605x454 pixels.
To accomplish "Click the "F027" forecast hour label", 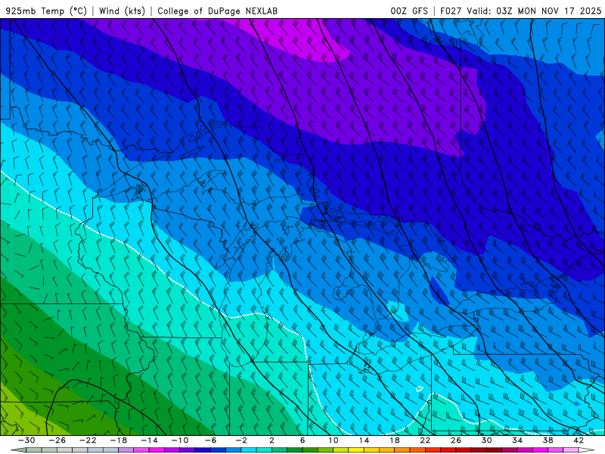I will point(450,11).
